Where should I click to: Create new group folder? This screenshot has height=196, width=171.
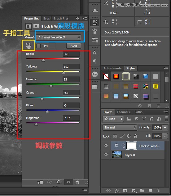(142, 190)
